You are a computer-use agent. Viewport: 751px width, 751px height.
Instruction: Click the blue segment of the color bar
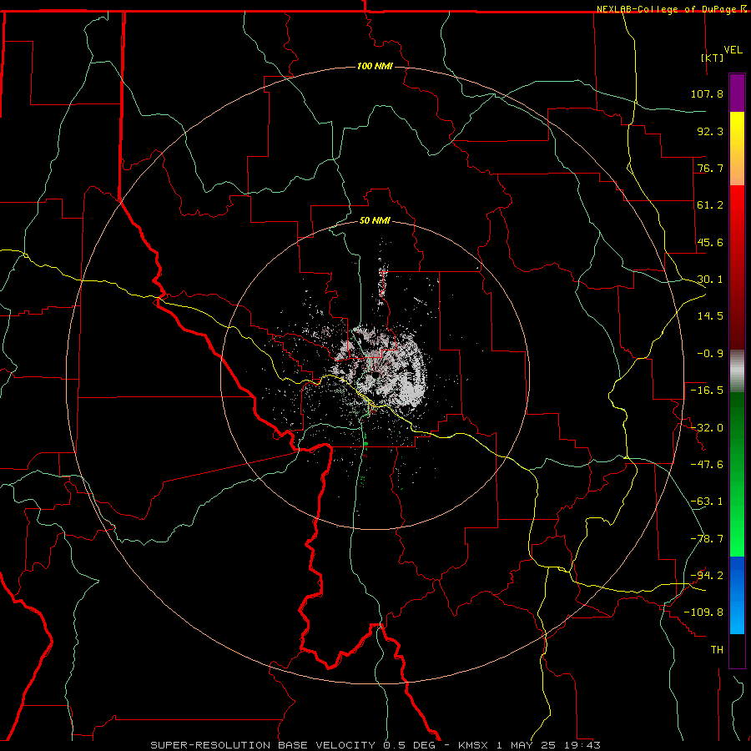(737, 595)
